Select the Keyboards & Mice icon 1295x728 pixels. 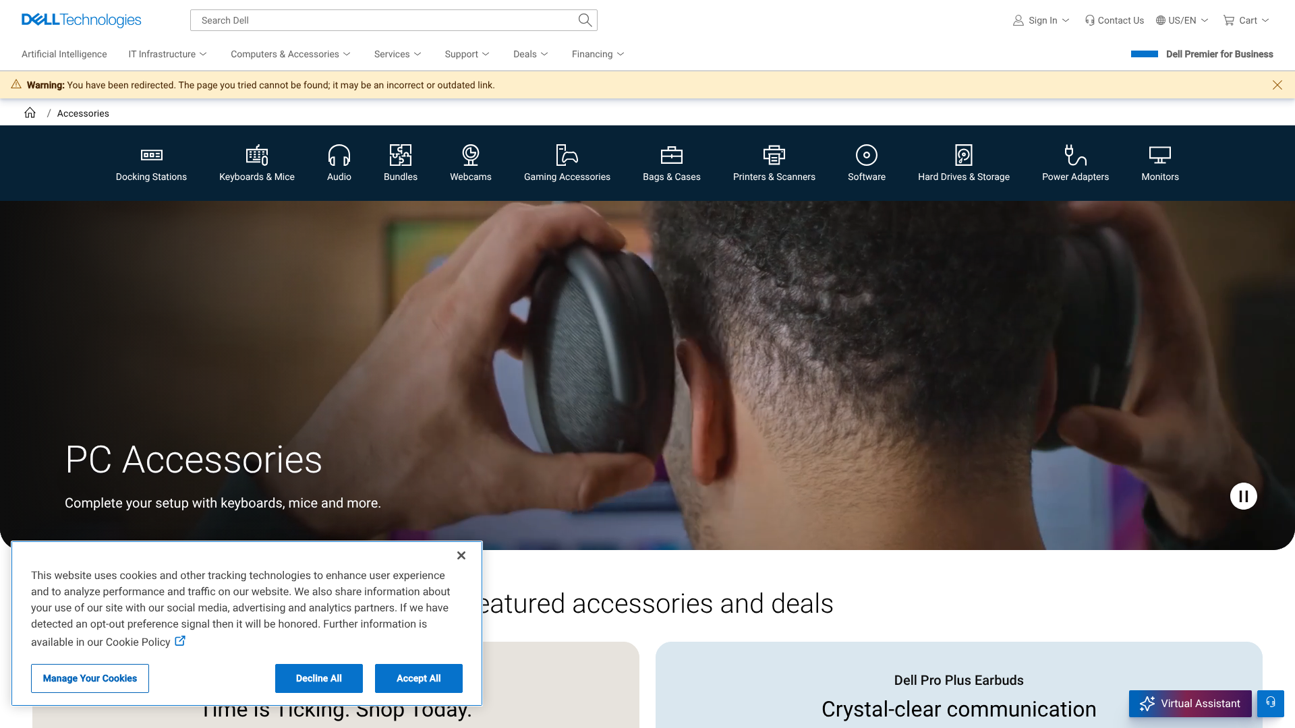click(257, 155)
